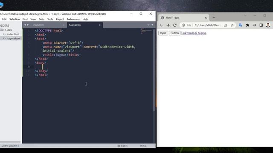This screenshot has width=273, height=153.
Task: Open the Goto menu
Action: [x=41, y=19]
